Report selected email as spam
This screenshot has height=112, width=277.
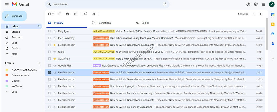(x=67, y=14)
